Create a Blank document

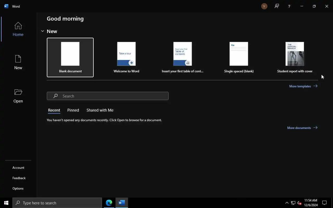(x=70, y=57)
